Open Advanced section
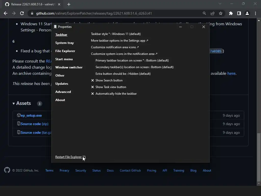The width and height of the screenshot is (261, 196). click(63, 92)
